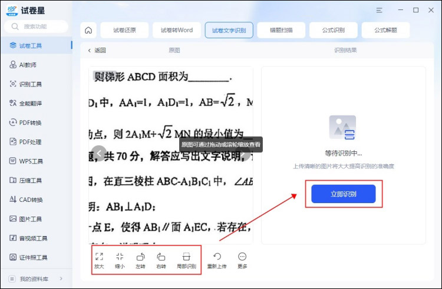This screenshot has height=289, width=442.
Task: Open the home icon tab
Action: pyautogui.click(x=88, y=30)
